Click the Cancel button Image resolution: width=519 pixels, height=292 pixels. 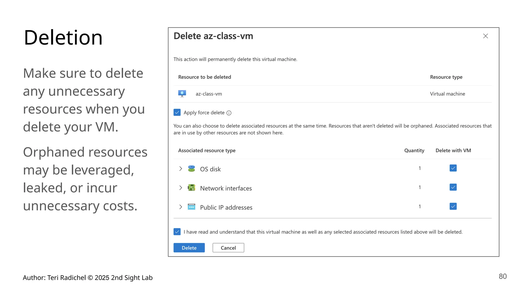[x=228, y=248]
